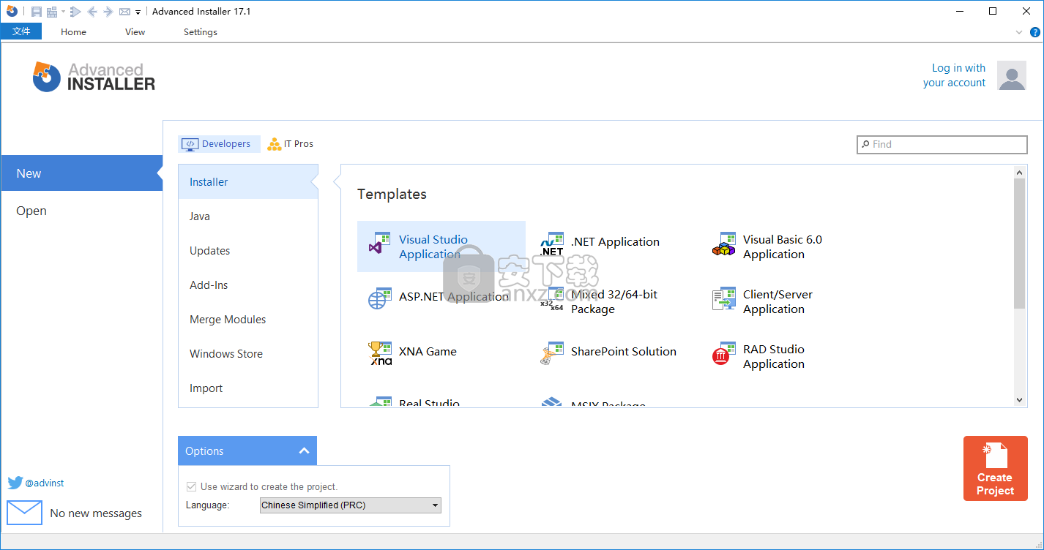Screen dimensions: 1044x550
Task: Choose the ASP.NET Application template icon
Action: tap(379, 298)
